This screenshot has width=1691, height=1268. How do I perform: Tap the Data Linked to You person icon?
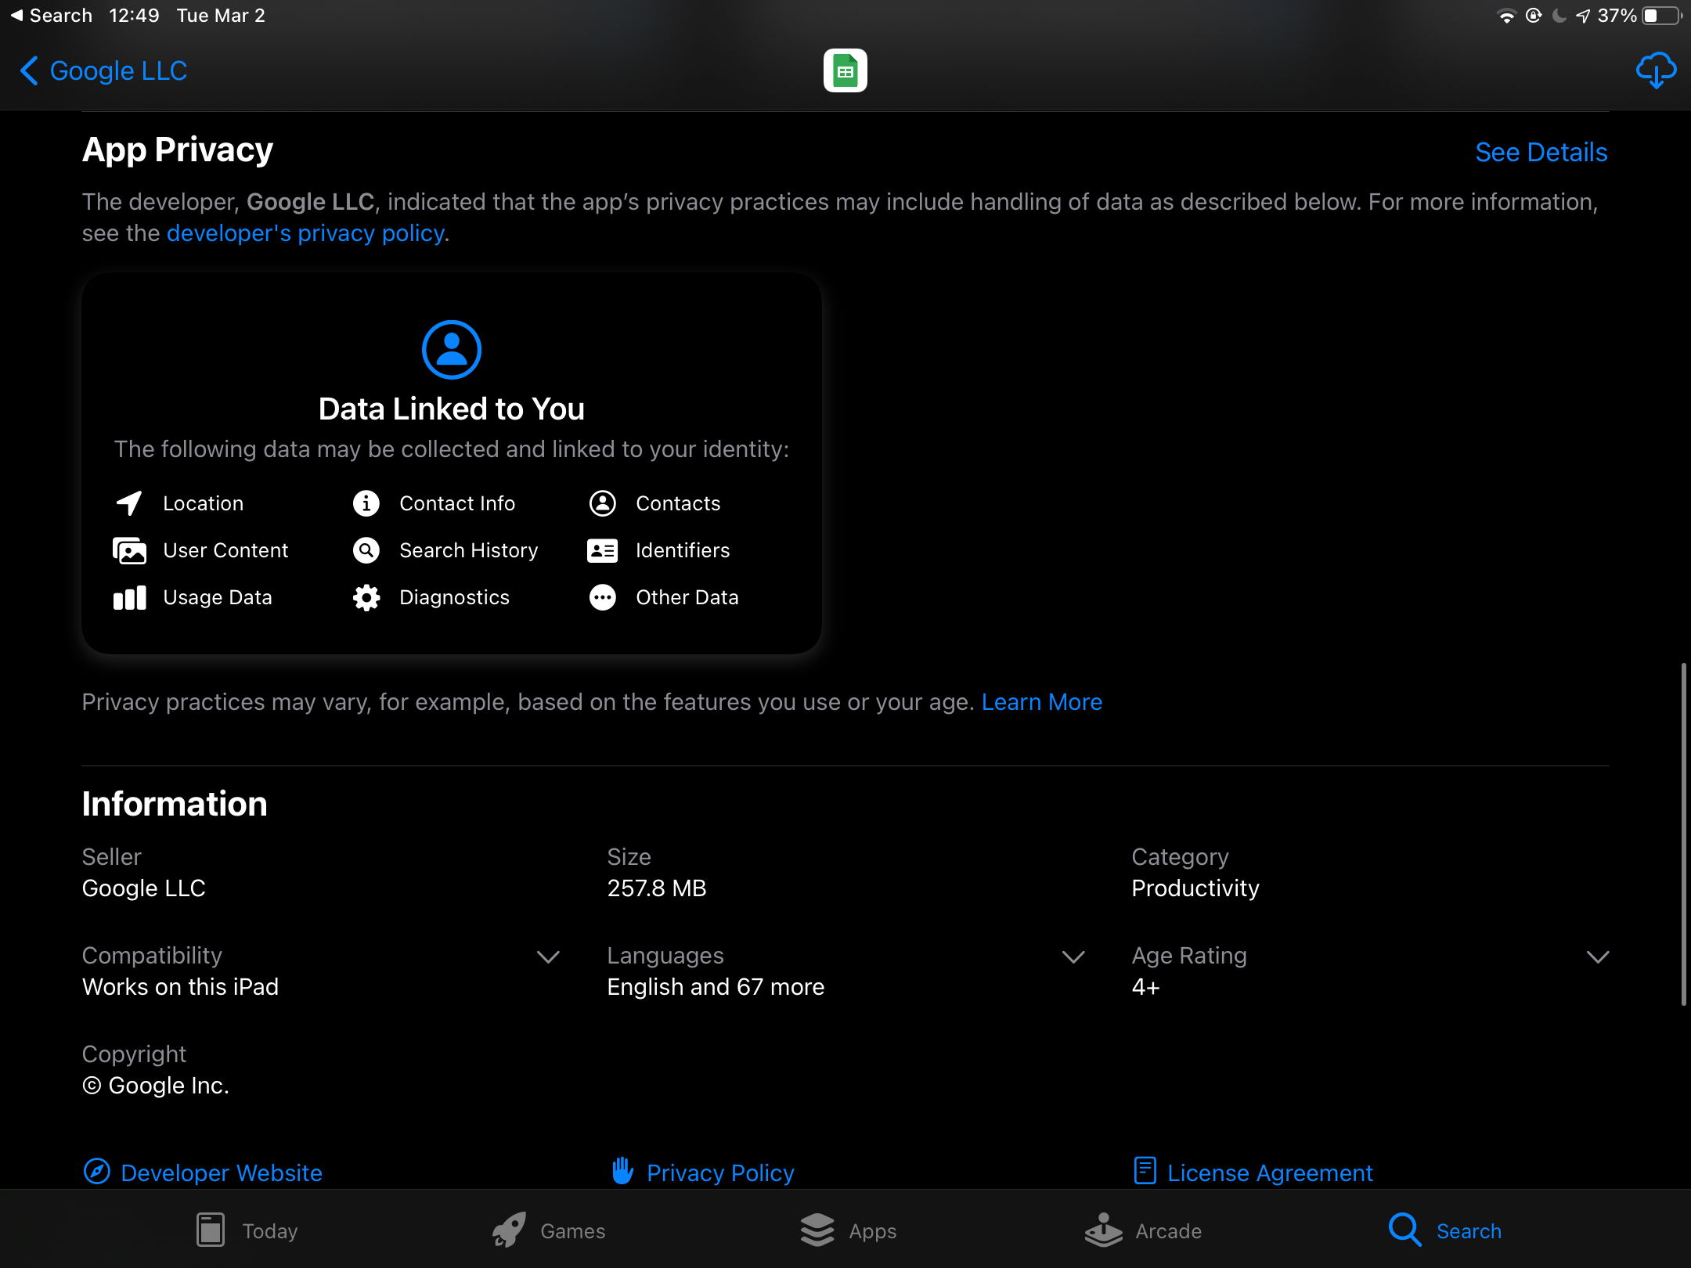tap(451, 349)
